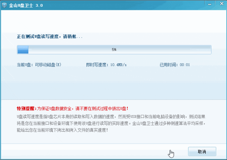This screenshot has height=160, width=227.
Task: Click the red 特别提醒 warning line
Action: click(72, 108)
